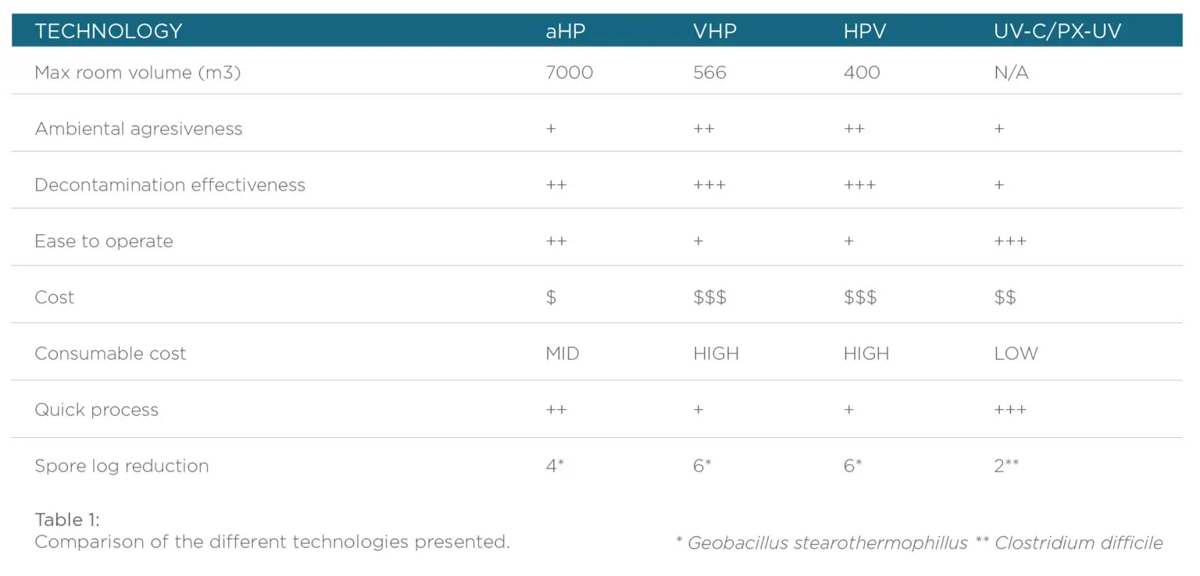Select the N/A room volume cell
Image resolution: width=1200 pixels, height=576 pixels.
1011,73
